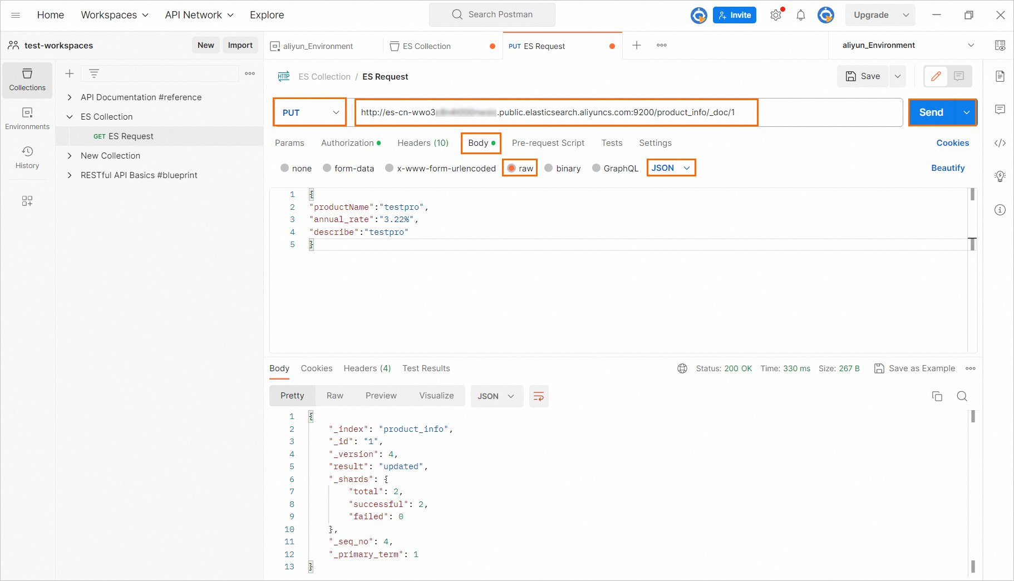Add a new tab with plus icon
1014x581 pixels.
(637, 46)
